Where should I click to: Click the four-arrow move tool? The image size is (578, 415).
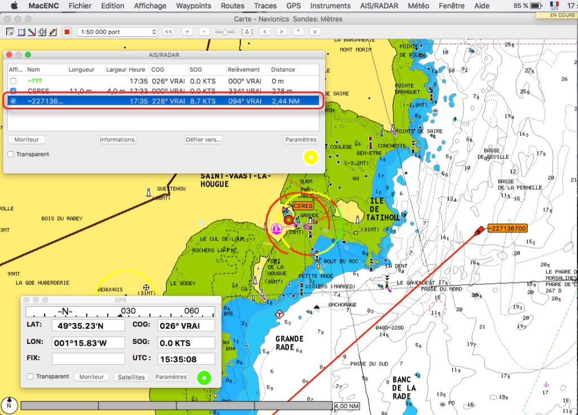[x=42, y=32]
